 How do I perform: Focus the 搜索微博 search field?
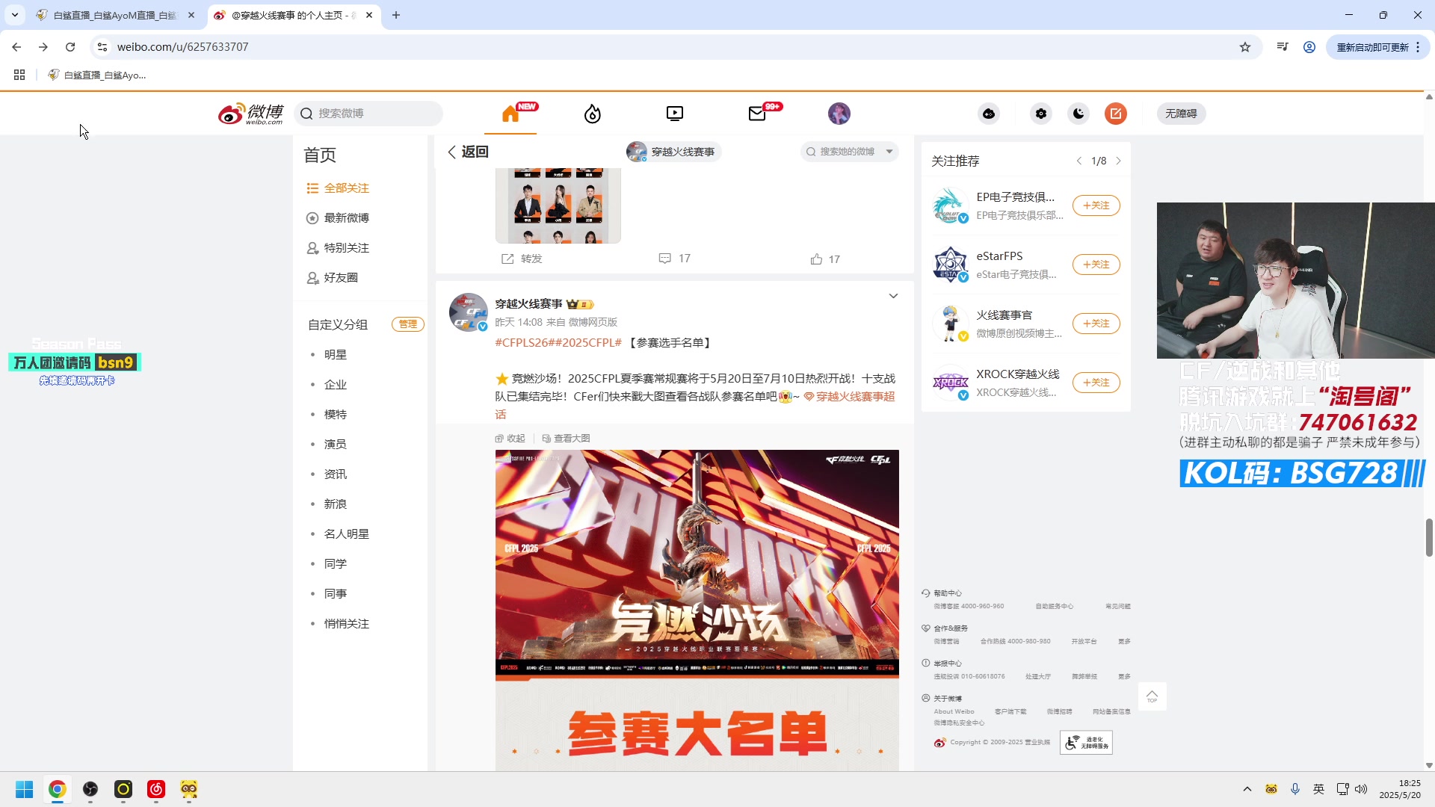[368, 114]
